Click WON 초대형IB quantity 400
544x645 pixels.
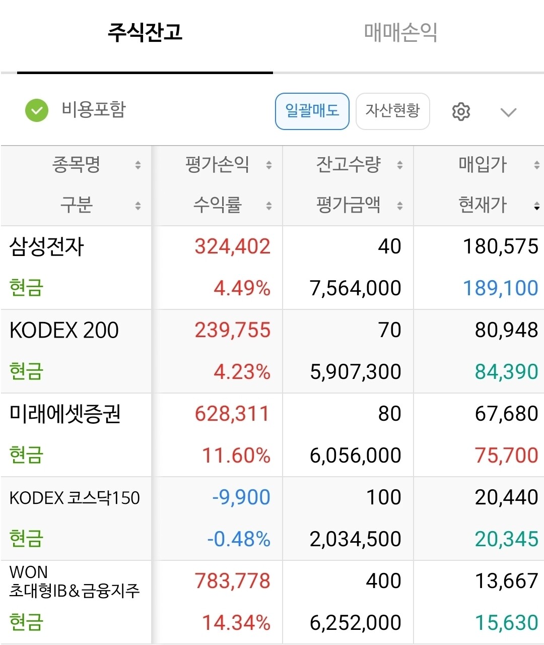coord(384,581)
